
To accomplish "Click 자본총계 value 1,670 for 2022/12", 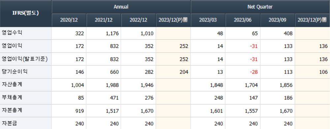I will (147, 111).
